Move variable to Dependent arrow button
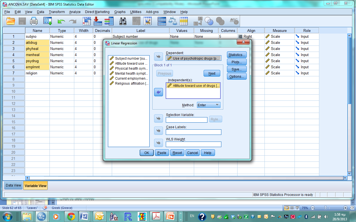This screenshot has width=356, height=222. click(x=158, y=57)
